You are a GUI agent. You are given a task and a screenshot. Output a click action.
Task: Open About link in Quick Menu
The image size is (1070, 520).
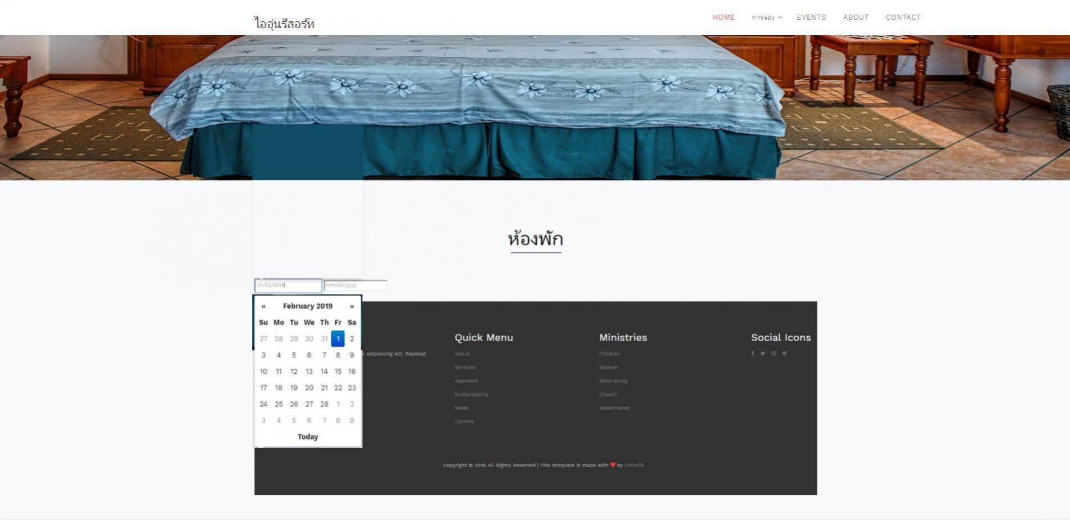[462, 354]
